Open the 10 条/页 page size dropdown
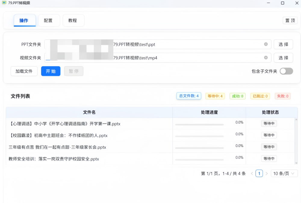Viewport: 301px width, 203px height. tap(284, 173)
